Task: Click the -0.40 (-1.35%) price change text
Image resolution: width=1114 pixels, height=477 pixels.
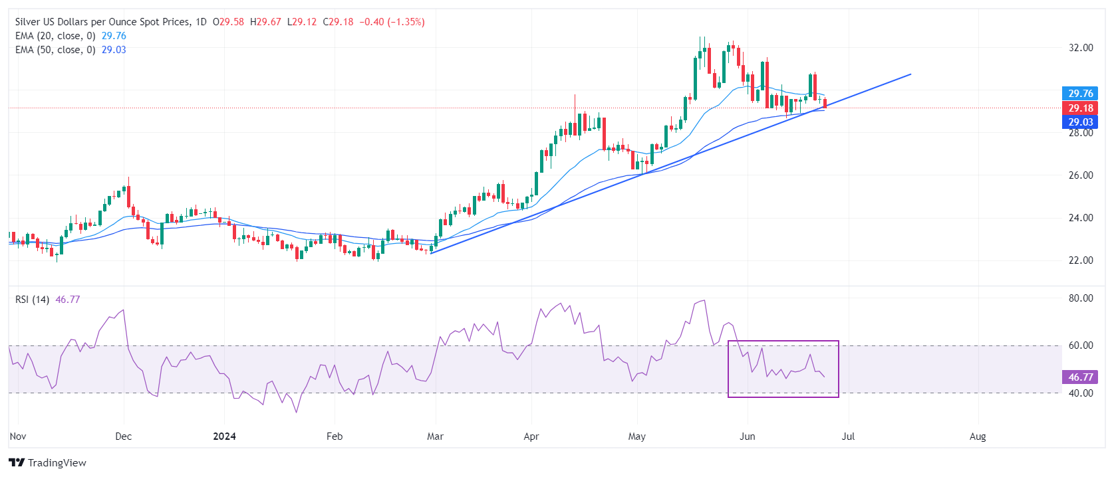Action: [392, 22]
